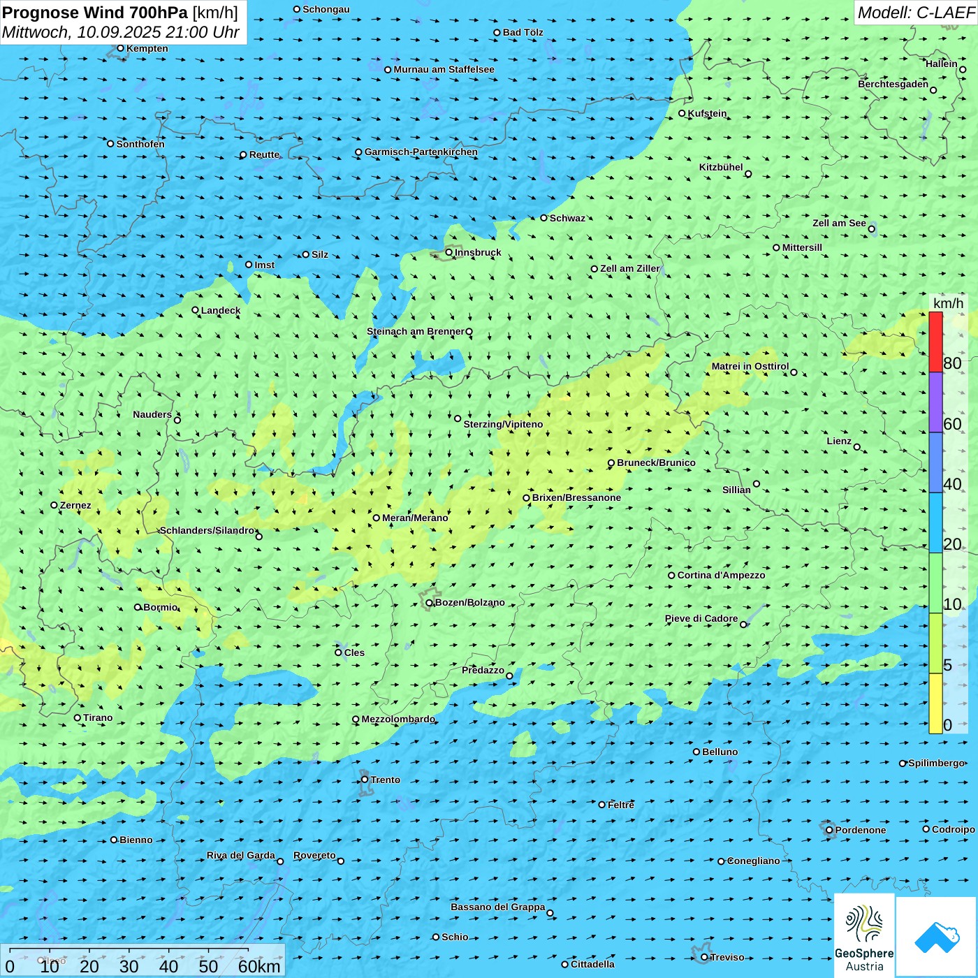Viewport: 978px width, 978px height.
Task: Click the 'Meran/Merano' city label
Action: click(x=415, y=518)
